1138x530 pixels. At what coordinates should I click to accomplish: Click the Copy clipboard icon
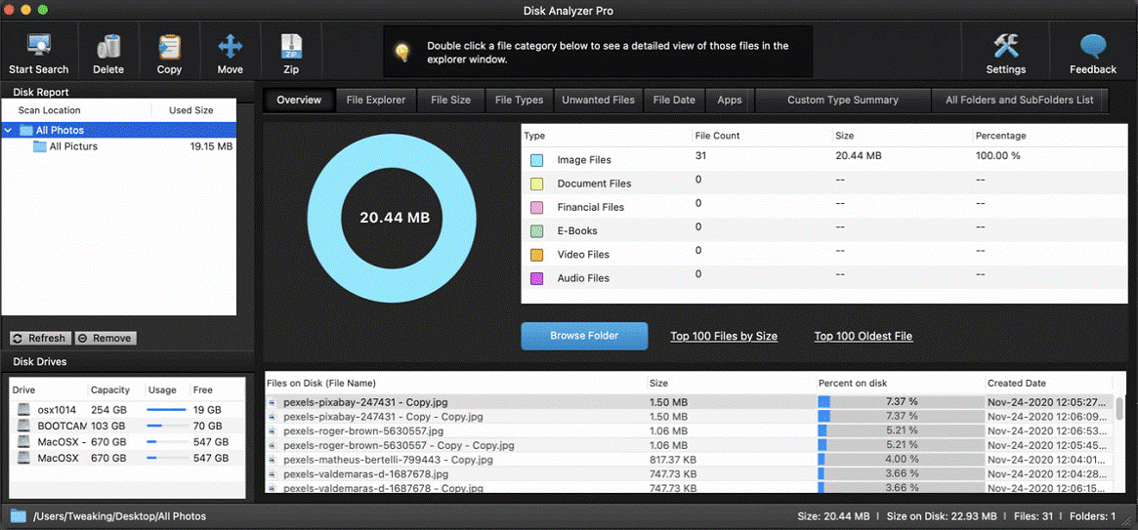coord(169,47)
